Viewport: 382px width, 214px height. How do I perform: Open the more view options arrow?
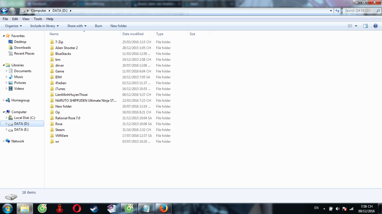point(356,26)
